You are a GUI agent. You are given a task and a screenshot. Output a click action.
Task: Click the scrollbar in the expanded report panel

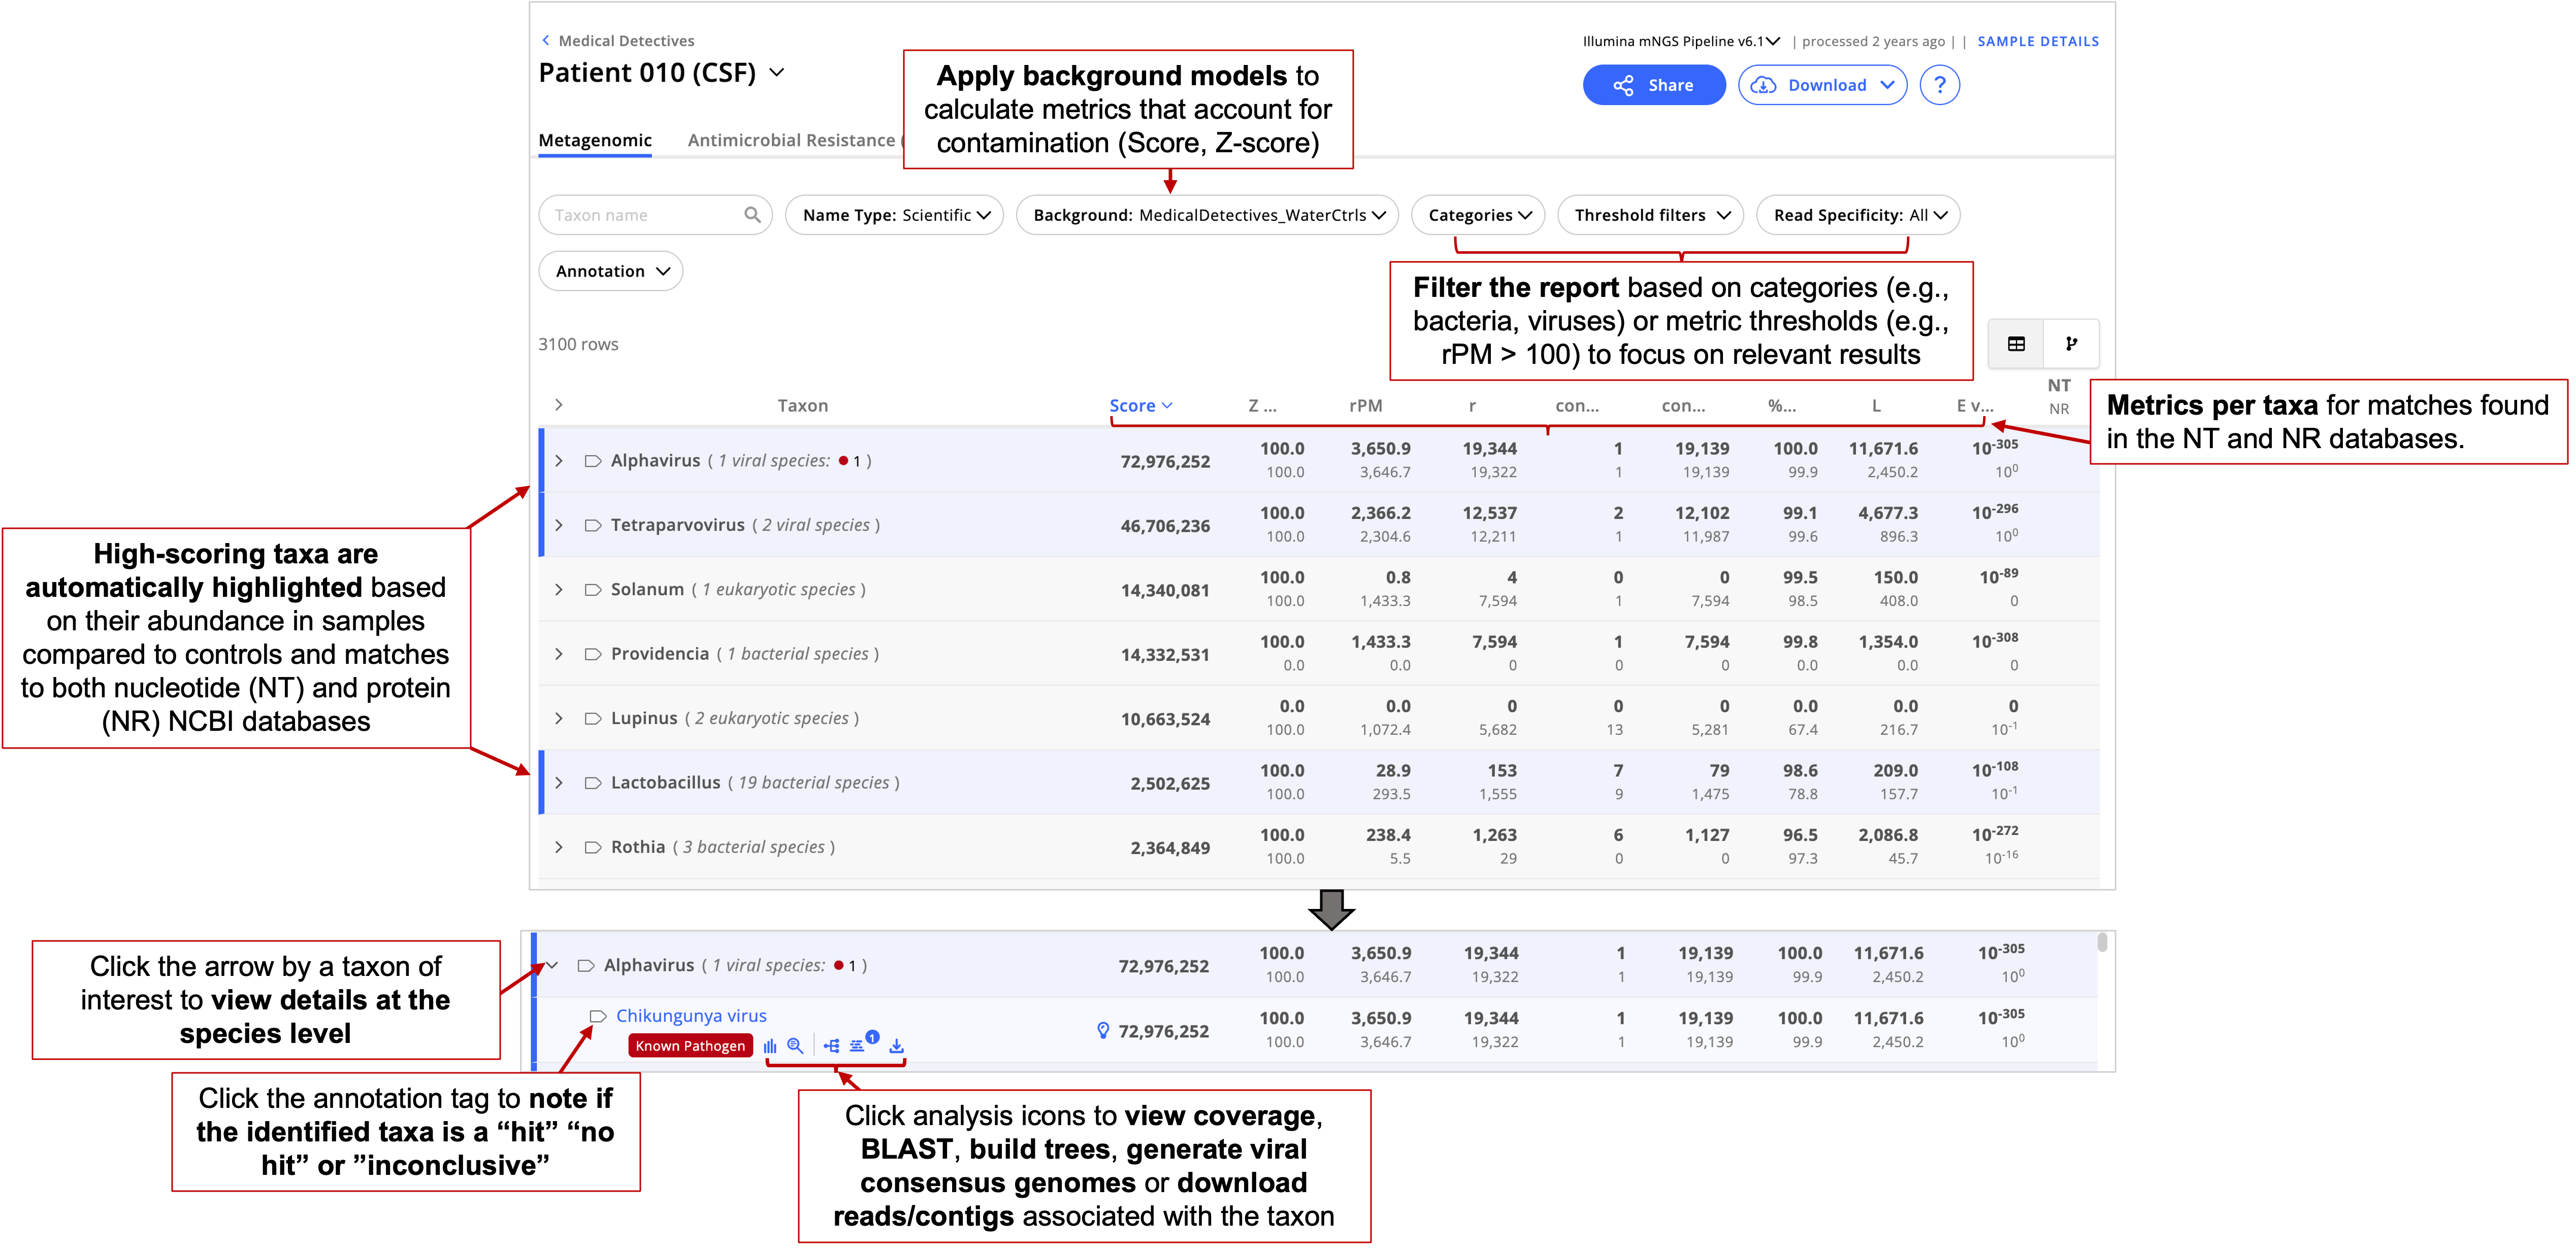pos(2102,942)
